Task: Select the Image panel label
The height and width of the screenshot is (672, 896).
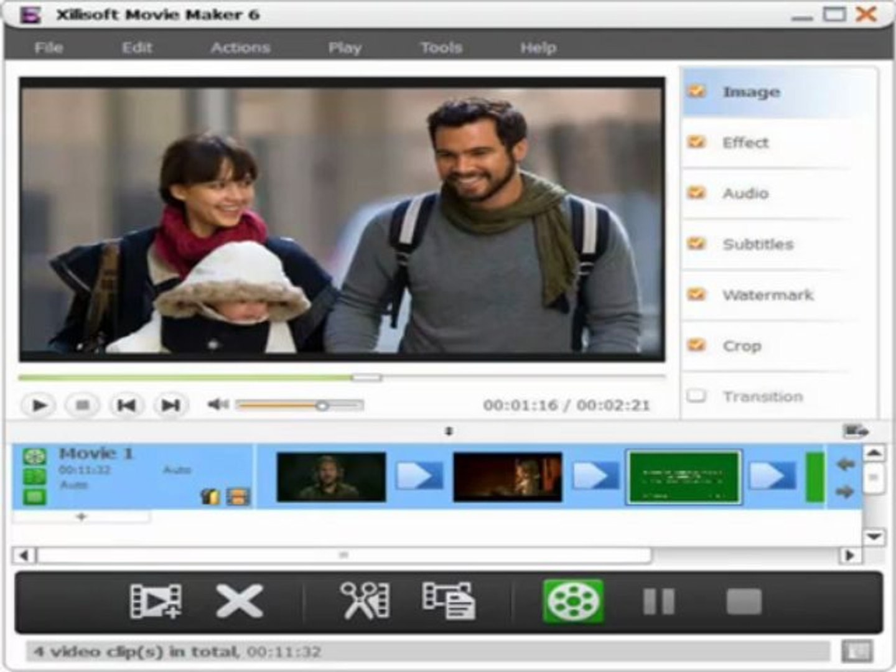Action: point(751,92)
